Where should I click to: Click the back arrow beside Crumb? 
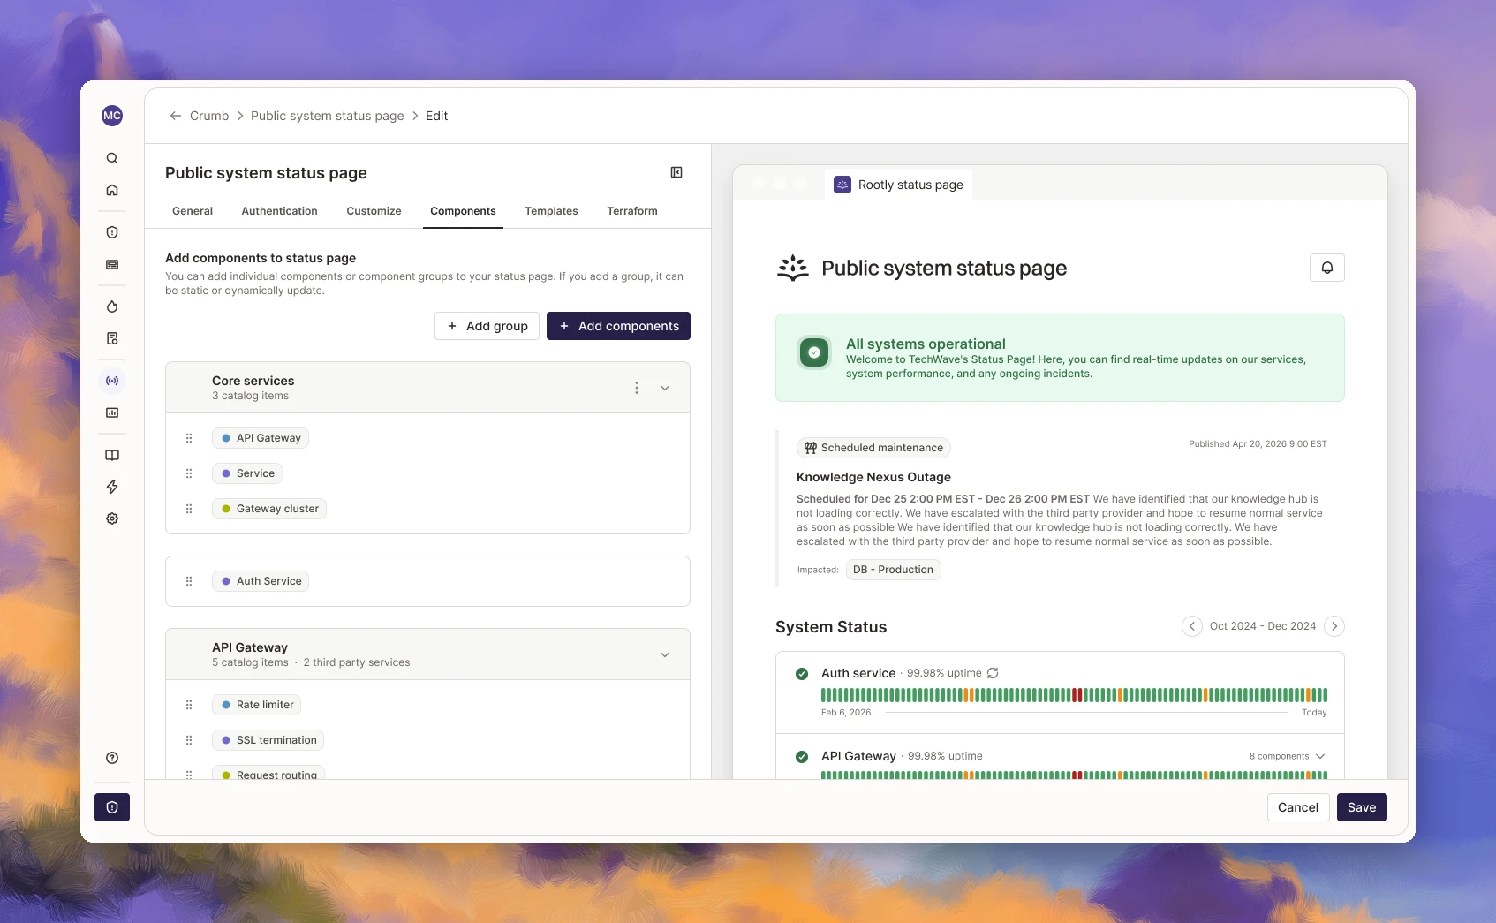tap(176, 116)
